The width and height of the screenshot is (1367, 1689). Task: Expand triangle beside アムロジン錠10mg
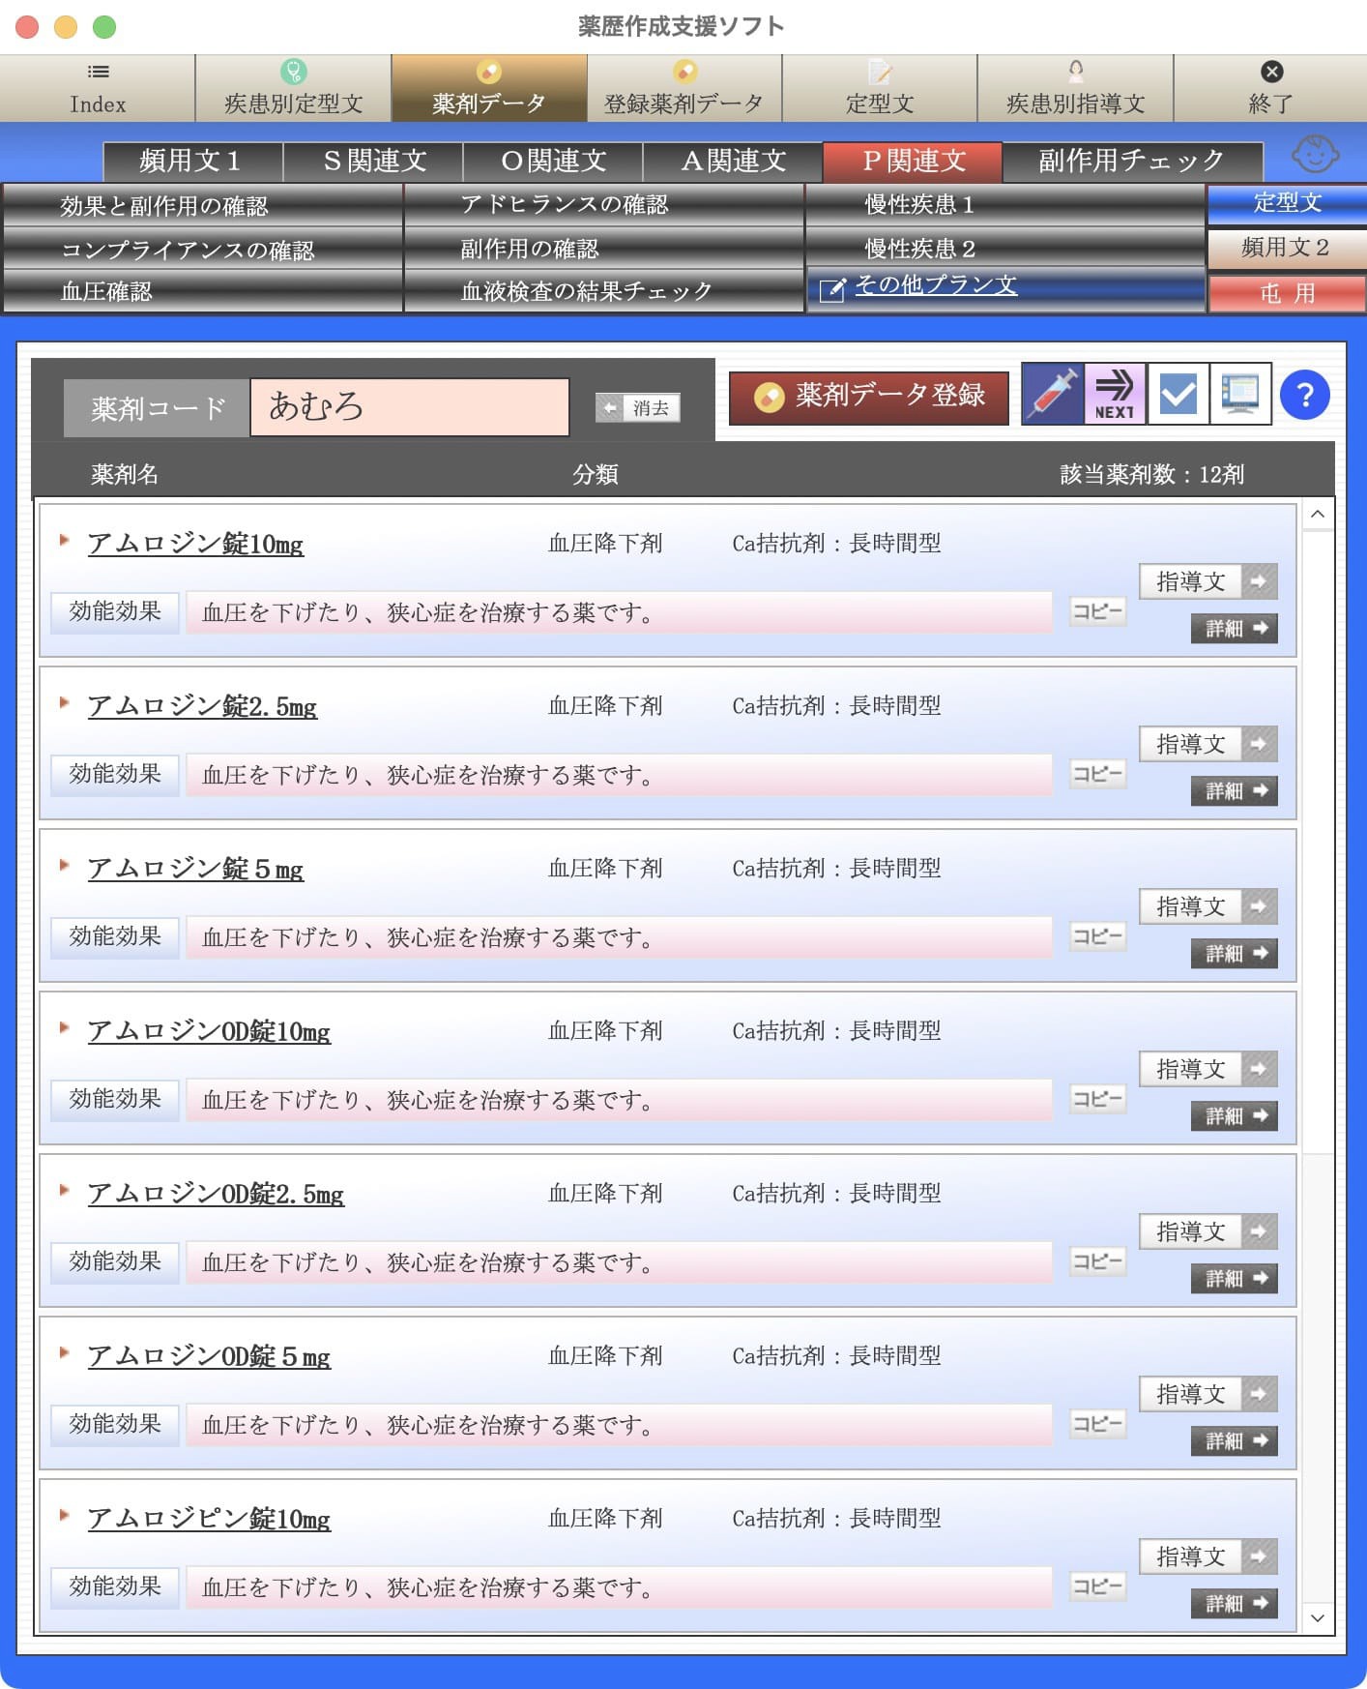[64, 541]
